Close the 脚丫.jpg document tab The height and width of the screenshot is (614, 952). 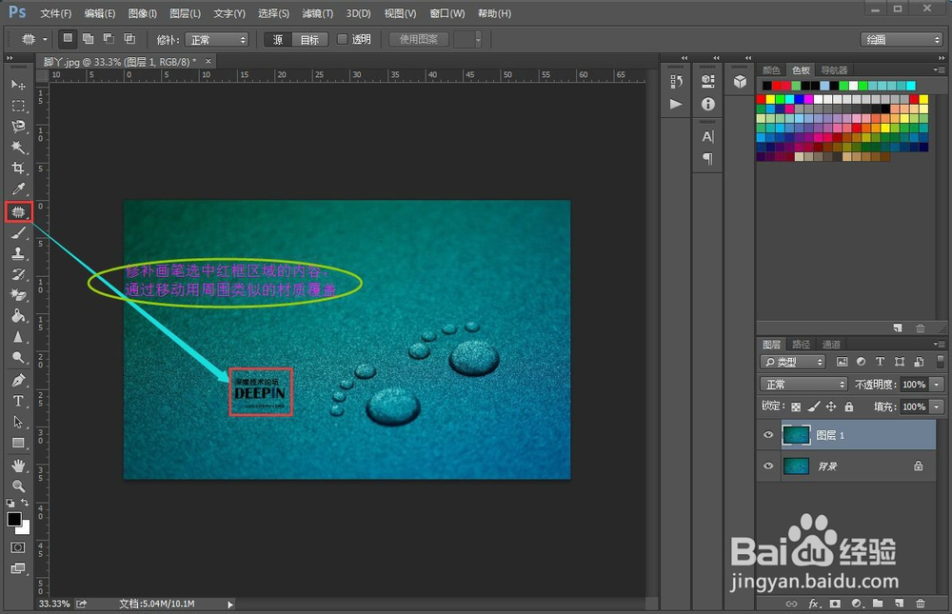pos(208,61)
